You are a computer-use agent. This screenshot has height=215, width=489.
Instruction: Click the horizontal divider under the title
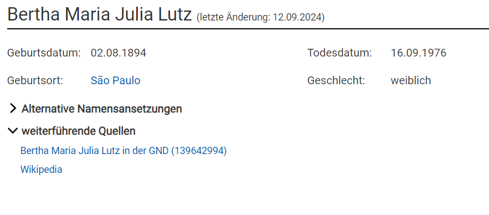click(x=248, y=29)
